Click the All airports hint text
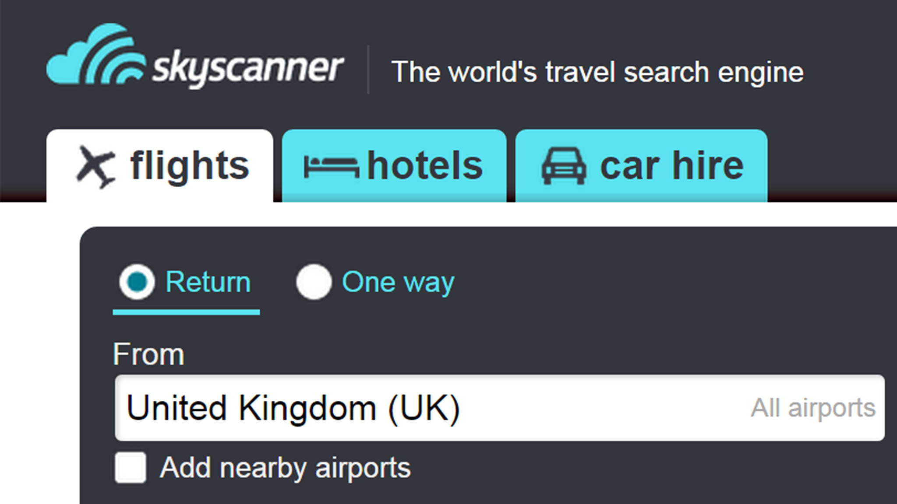 [812, 408]
